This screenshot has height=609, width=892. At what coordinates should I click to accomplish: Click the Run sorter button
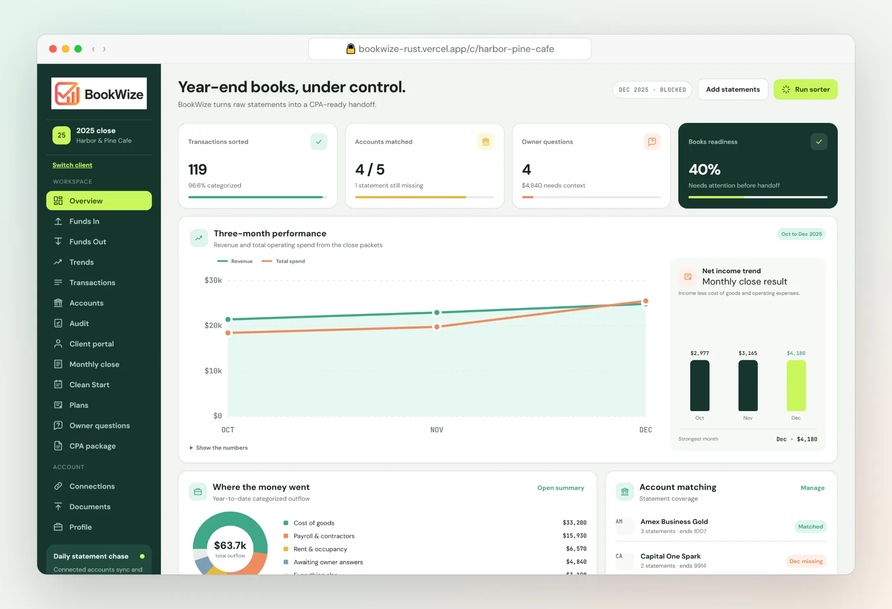click(x=805, y=89)
